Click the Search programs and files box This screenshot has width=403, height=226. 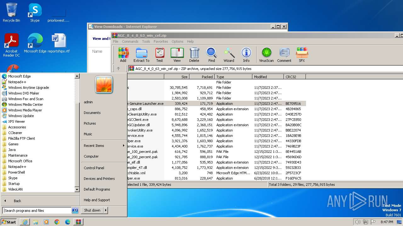click(37, 211)
